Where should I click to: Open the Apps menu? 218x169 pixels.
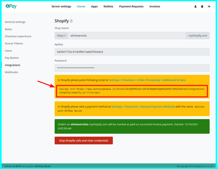point(94,7)
